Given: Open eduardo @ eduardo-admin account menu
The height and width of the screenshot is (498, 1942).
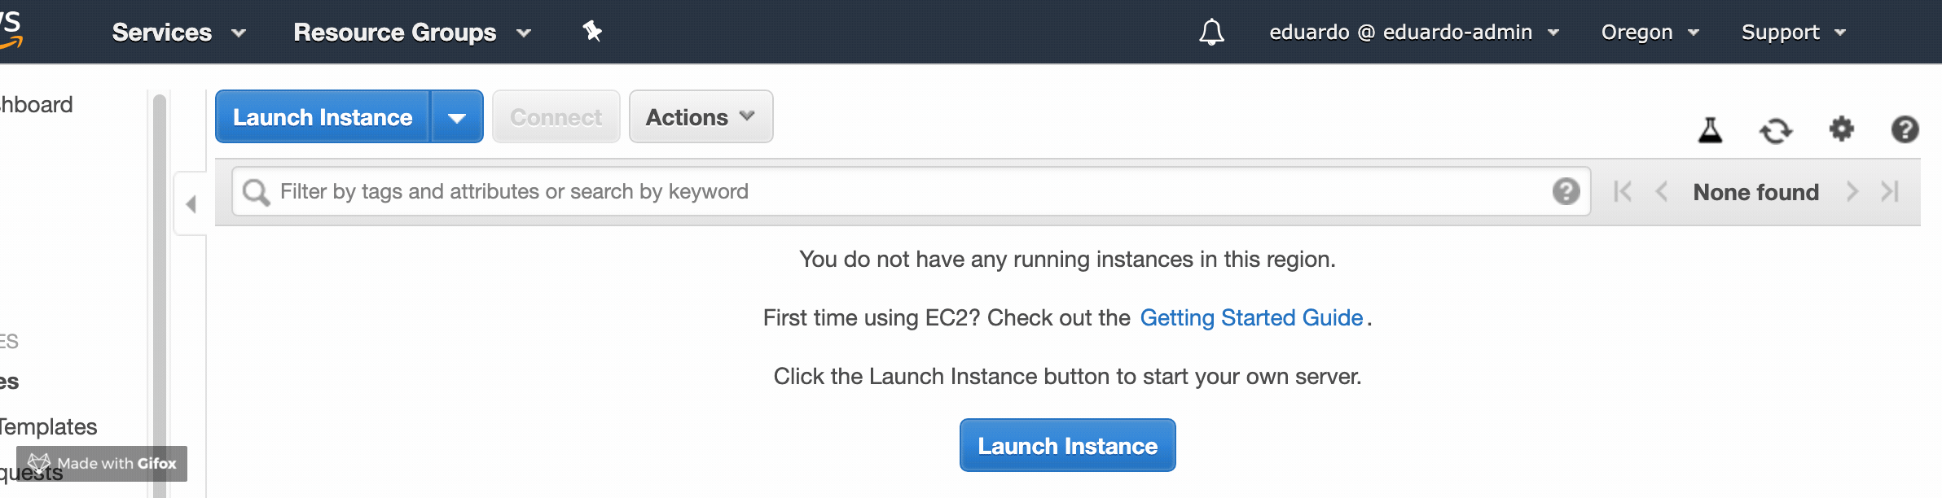Looking at the screenshot, I should (x=1414, y=33).
